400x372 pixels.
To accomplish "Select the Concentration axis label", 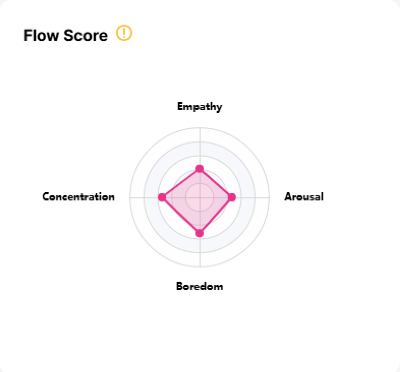I will pos(78,197).
